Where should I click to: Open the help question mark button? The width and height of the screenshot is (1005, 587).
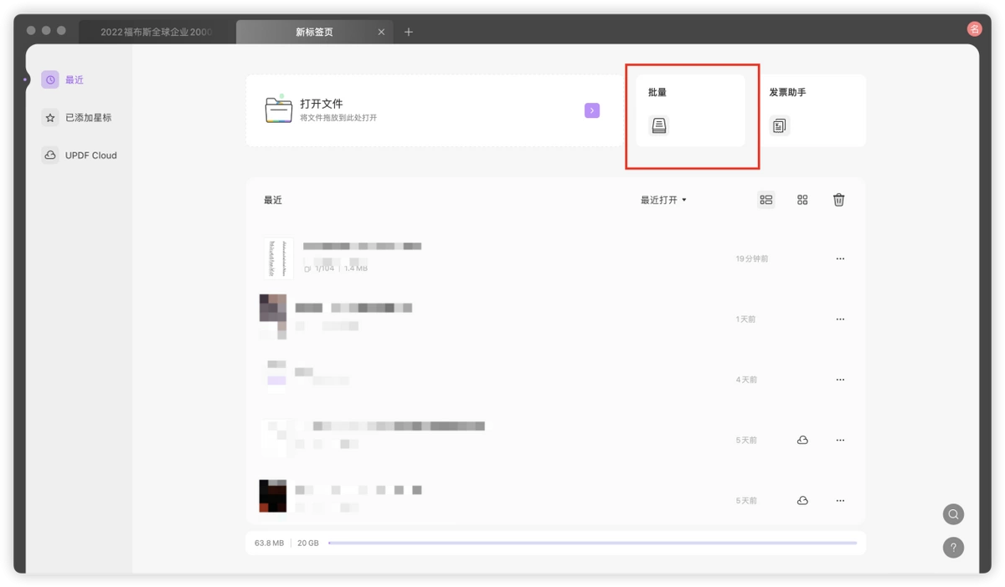953,548
